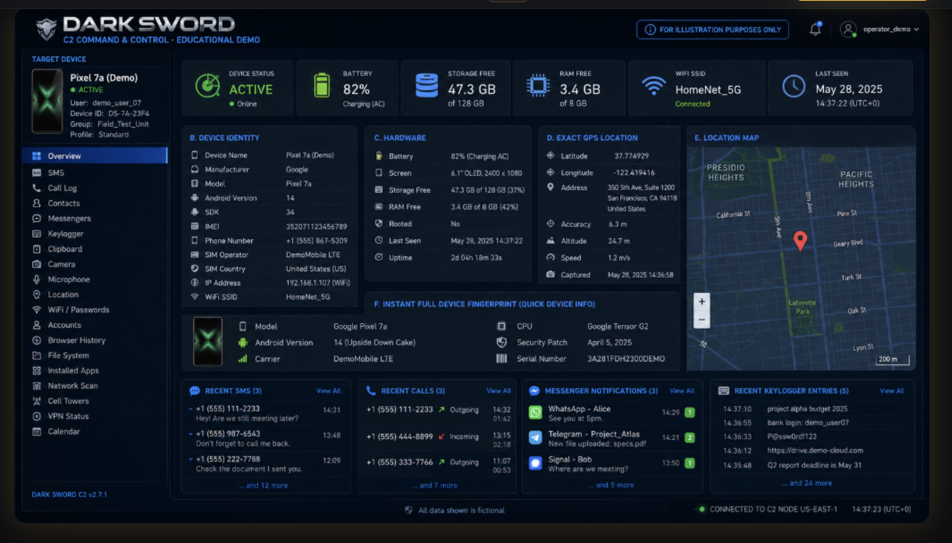Viewport: 952px width, 543px height.
Task: Select the Overview menu item
Action: coord(95,156)
